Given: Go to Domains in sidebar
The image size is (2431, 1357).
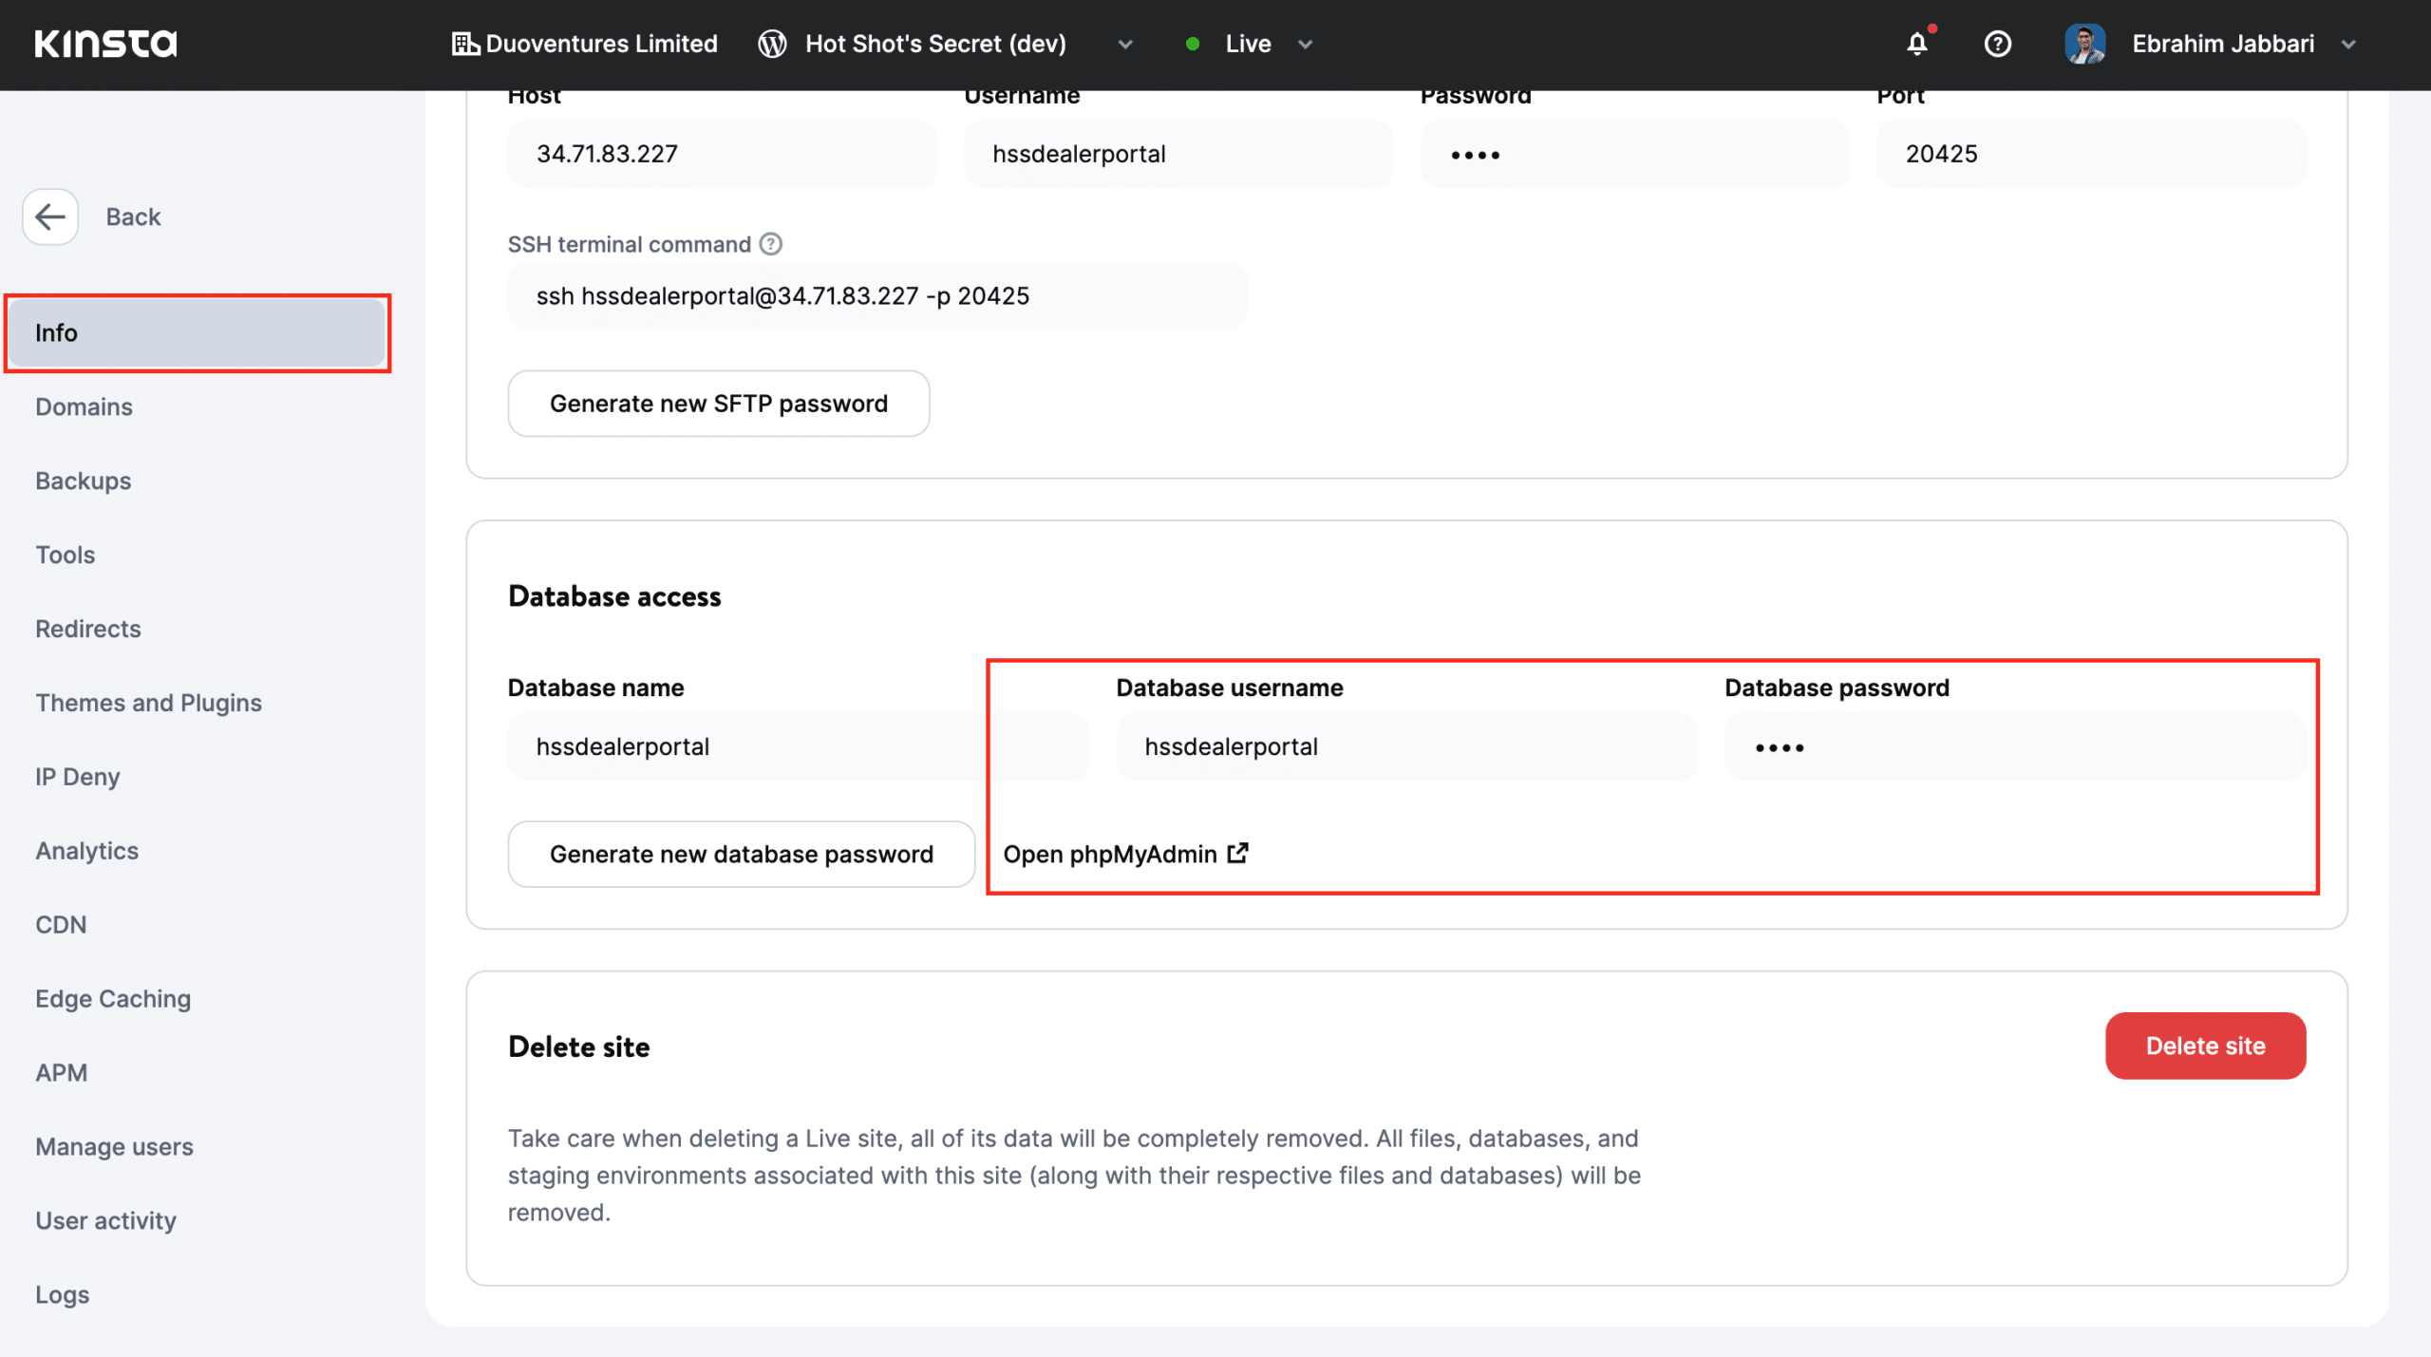Looking at the screenshot, I should (84, 406).
